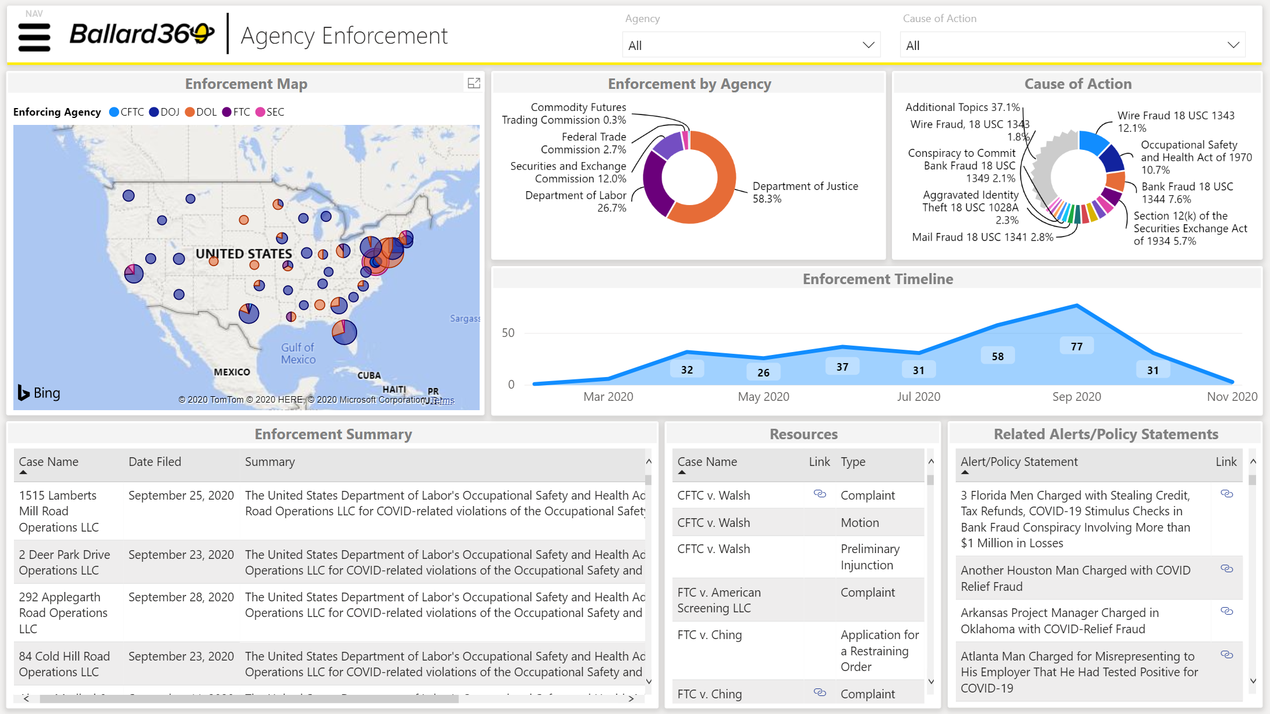The width and height of the screenshot is (1270, 714).
Task: Click right arrow of Enforcement Summary horizontal scrollbar
Action: 631,699
